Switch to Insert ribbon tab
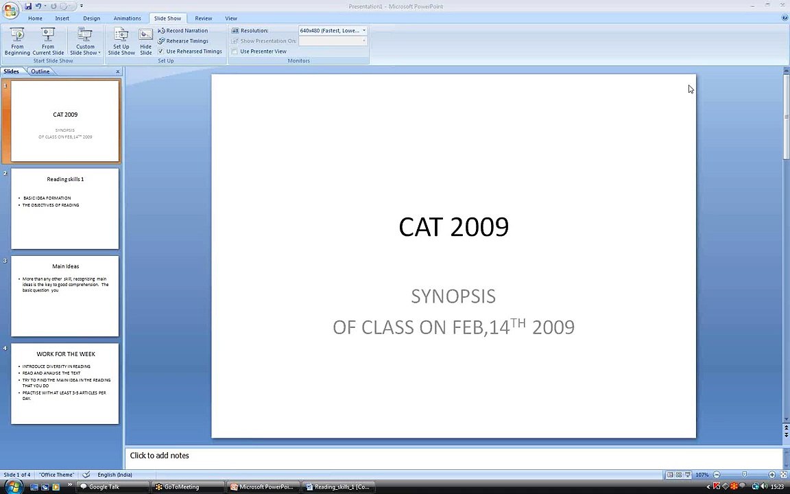The width and height of the screenshot is (790, 494). coord(62,18)
